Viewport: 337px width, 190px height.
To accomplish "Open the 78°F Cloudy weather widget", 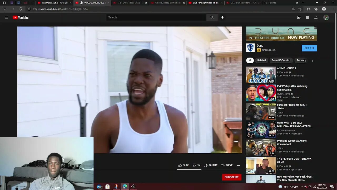I will [288, 187].
